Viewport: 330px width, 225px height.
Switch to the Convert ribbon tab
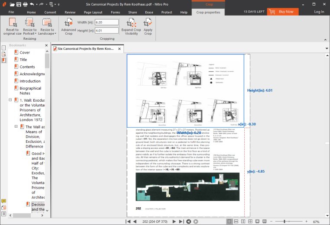coord(50,12)
